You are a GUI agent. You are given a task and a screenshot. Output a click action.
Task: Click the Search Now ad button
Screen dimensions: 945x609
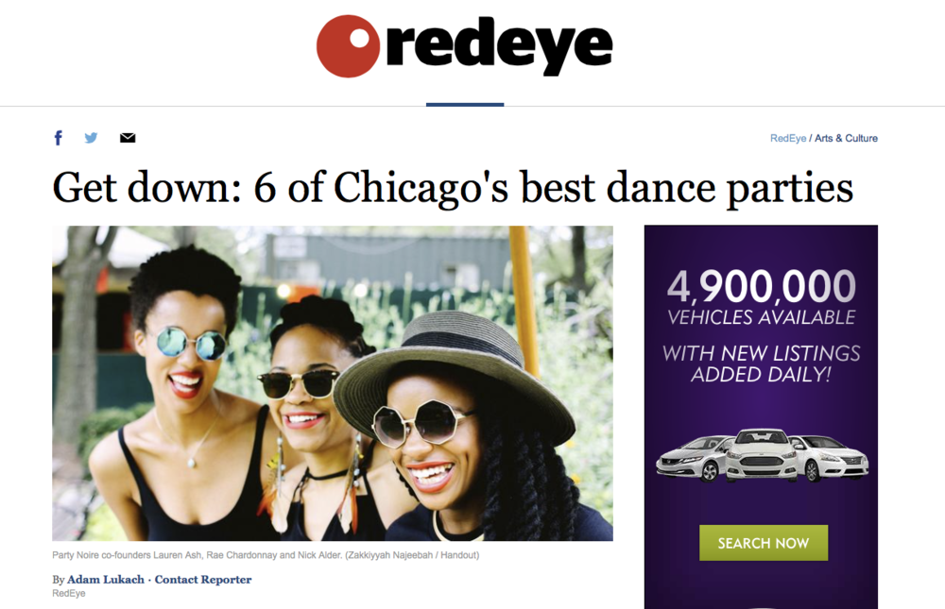pos(763,543)
